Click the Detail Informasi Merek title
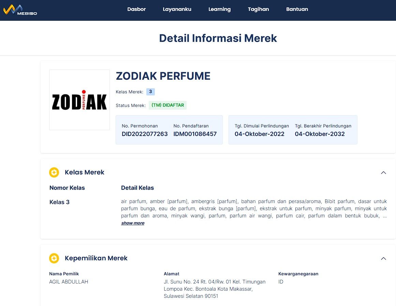The image size is (396, 306). click(218, 39)
